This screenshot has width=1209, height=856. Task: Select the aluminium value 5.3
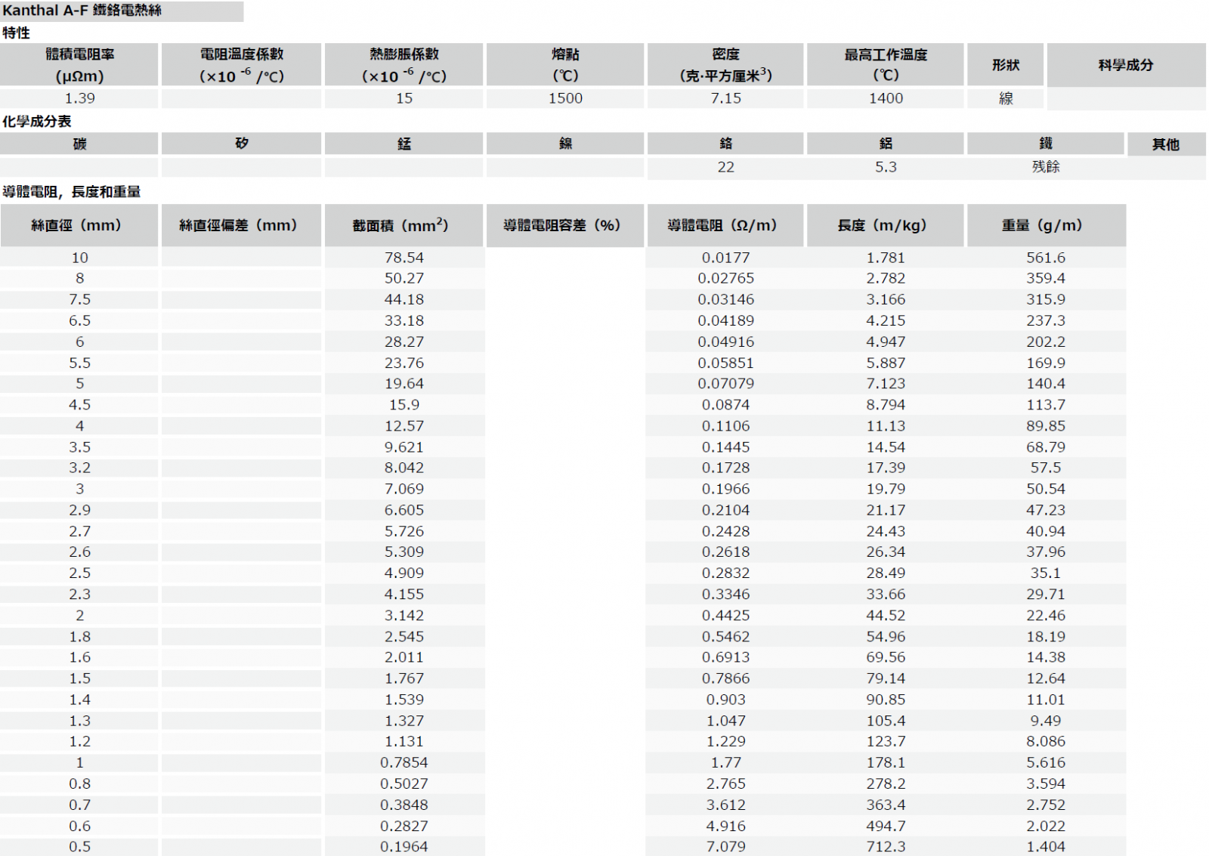[886, 167]
